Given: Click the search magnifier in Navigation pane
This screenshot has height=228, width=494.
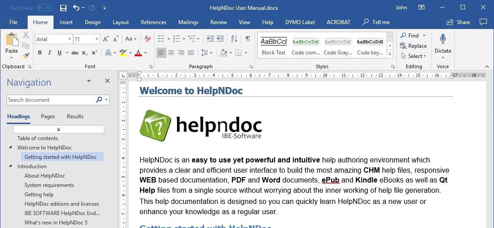Looking at the screenshot, I should click(x=99, y=99).
